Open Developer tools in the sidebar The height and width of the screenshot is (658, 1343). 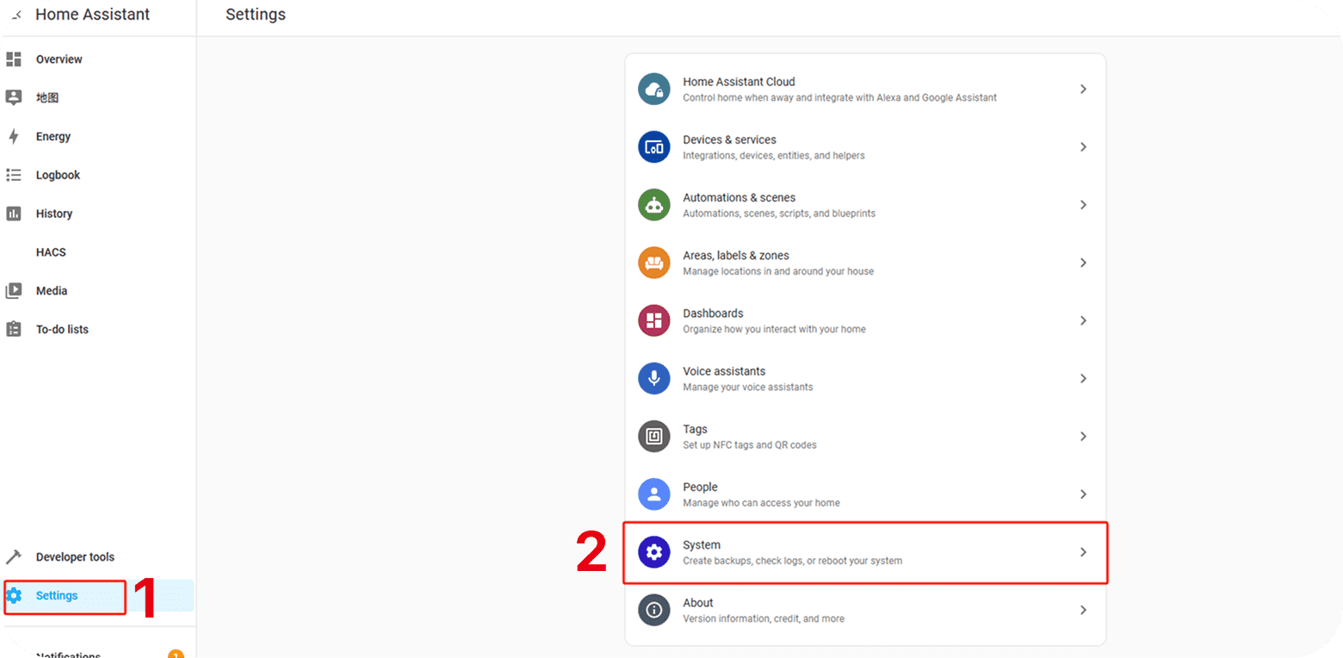tap(74, 557)
